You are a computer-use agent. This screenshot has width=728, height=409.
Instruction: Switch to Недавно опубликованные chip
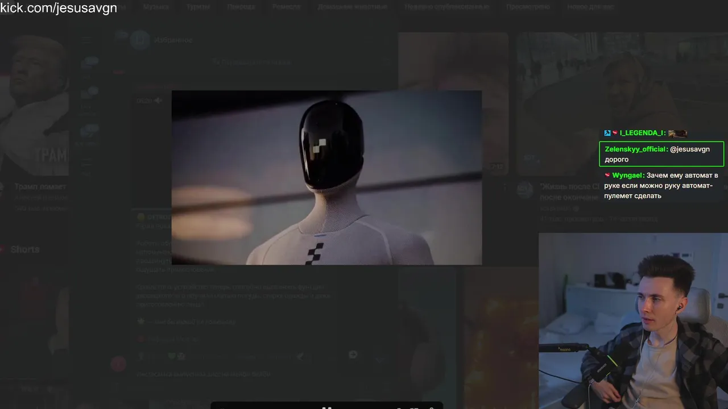[447, 7]
